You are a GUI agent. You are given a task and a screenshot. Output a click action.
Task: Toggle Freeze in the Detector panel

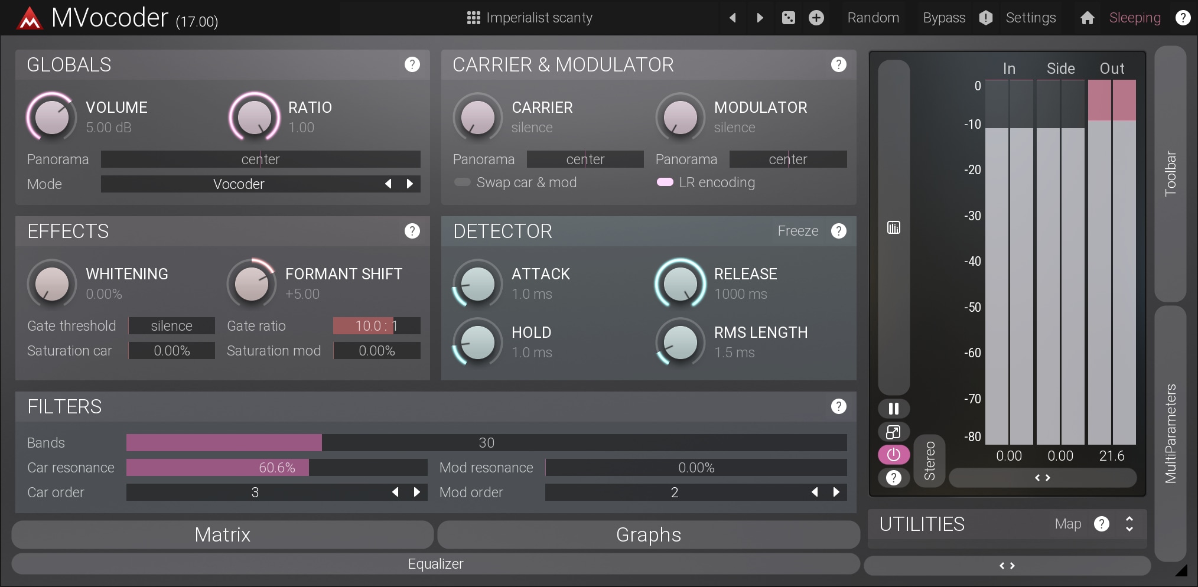(797, 231)
